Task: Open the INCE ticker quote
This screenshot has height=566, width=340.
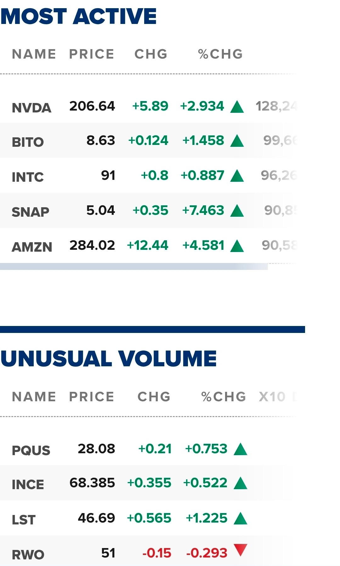Action: point(28,484)
